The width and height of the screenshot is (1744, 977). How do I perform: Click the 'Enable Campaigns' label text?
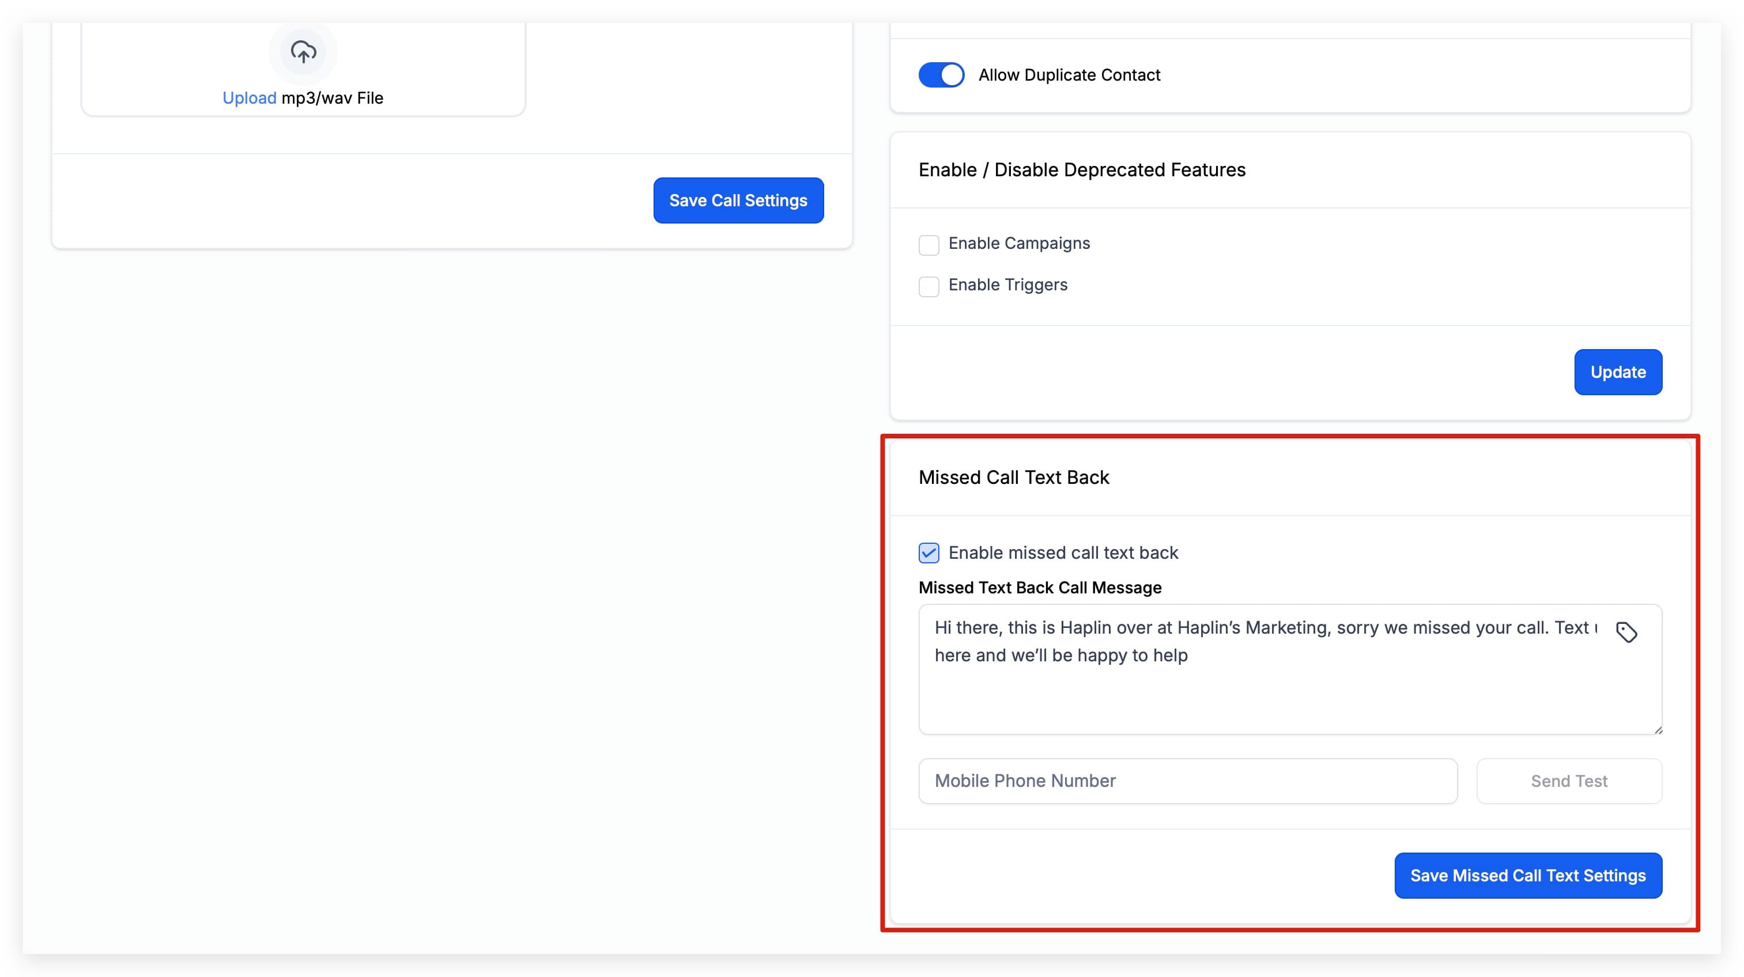[x=1019, y=244]
